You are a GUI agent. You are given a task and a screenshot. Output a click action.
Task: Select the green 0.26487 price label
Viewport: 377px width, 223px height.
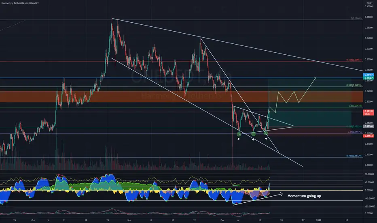click(369, 78)
